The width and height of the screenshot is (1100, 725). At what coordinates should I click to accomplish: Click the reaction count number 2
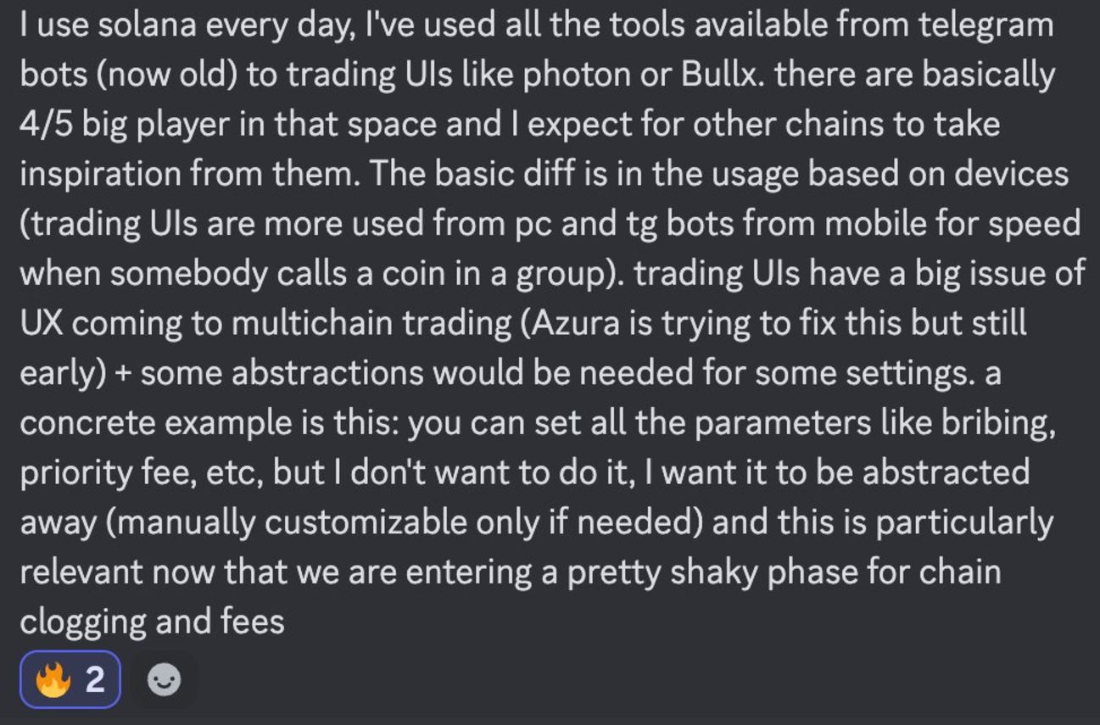click(x=95, y=679)
